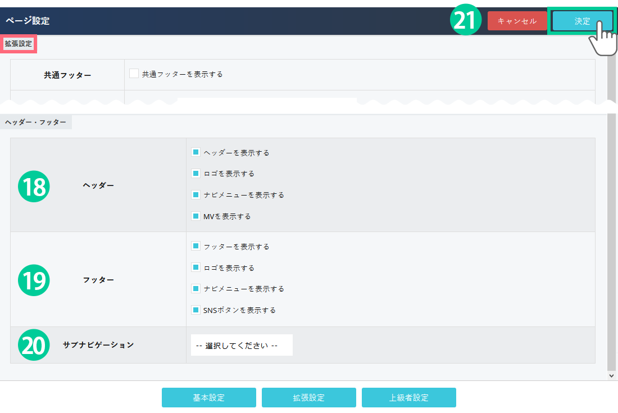Uncheck ヘッダーを表示する option
This screenshot has width=618, height=413.
click(196, 152)
